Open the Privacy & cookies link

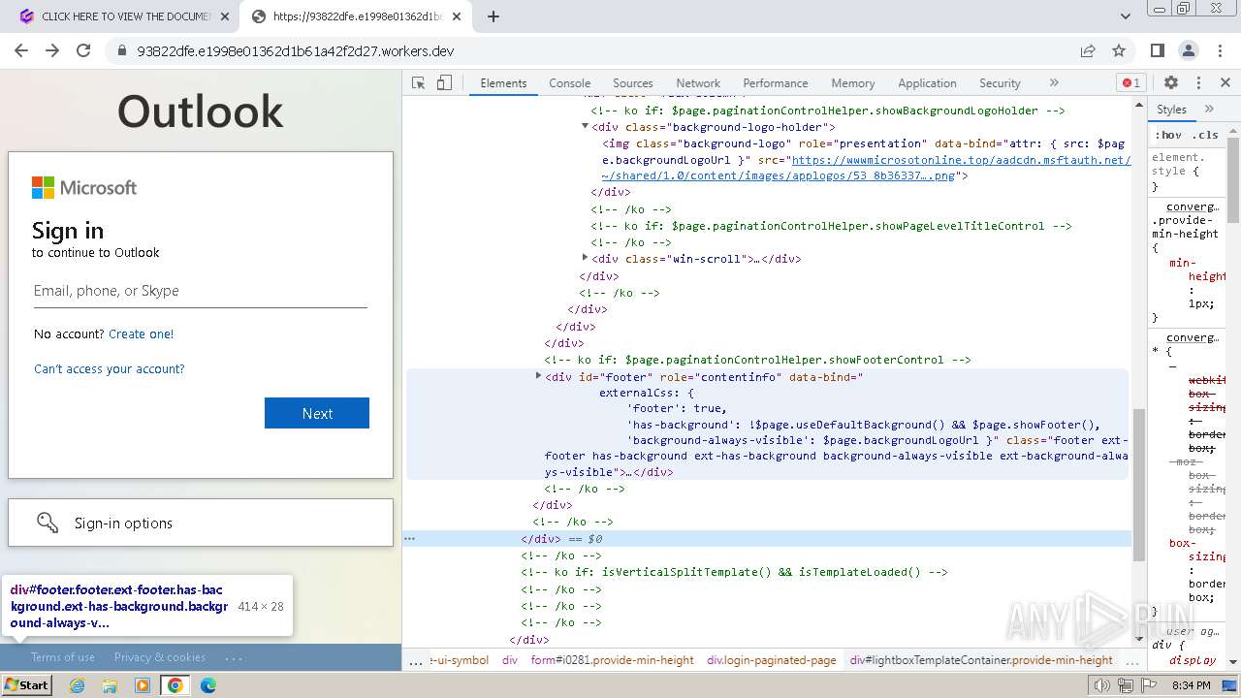click(x=160, y=657)
